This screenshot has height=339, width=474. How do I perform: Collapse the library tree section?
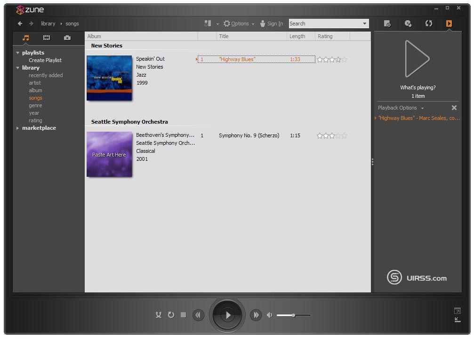[x=18, y=68]
